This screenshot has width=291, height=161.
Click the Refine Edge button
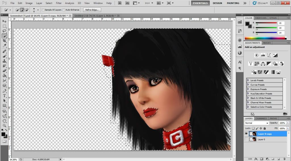(92, 10)
